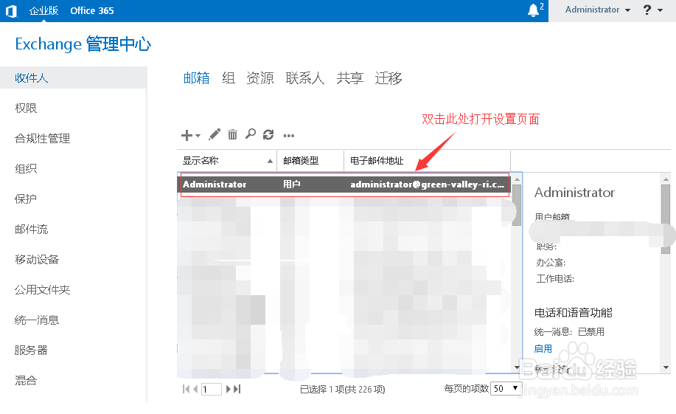Click details pane scroll up arrow
The height and width of the screenshot is (414, 676).
pyautogui.click(x=666, y=179)
